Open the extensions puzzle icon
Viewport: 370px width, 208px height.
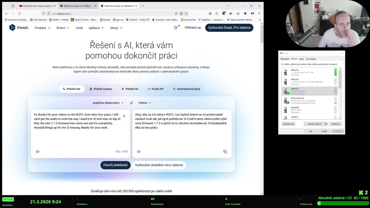[x=217, y=14]
